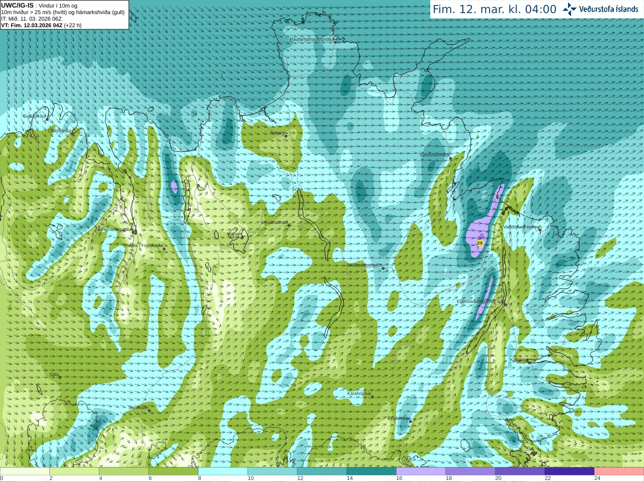Click the Reykir í Fnjóskadal station label
644x482 pixels.
click(x=144, y=246)
